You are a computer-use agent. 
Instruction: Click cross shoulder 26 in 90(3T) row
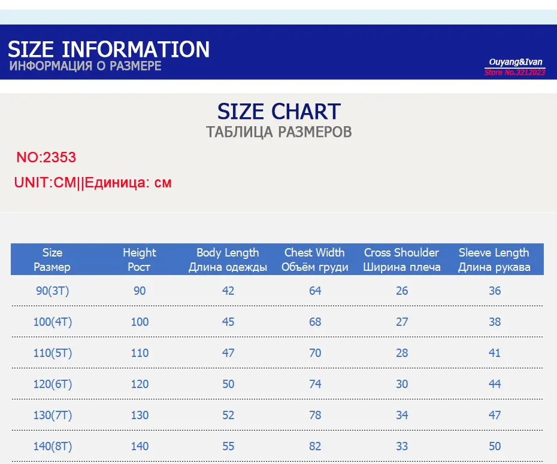click(x=402, y=291)
